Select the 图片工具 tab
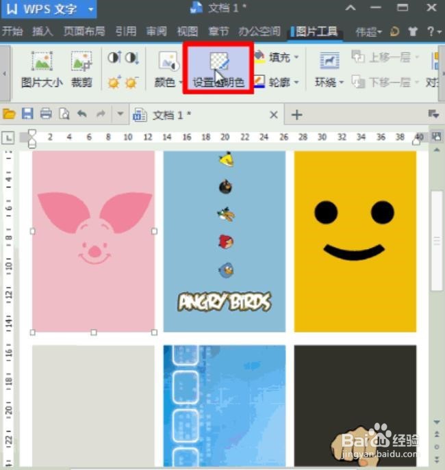 (x=315, y=31)
